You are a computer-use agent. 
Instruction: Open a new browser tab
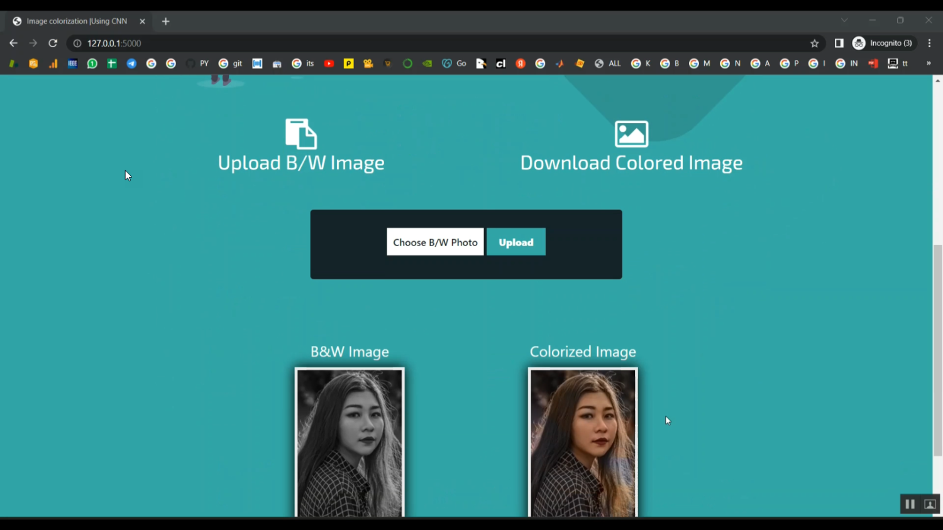(x=166, y=21)
